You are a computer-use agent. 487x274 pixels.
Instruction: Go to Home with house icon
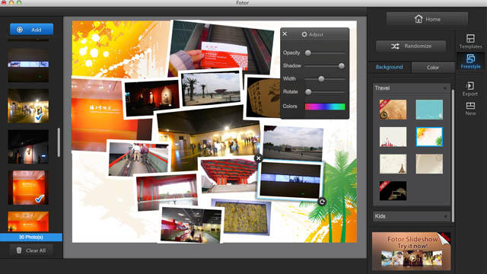[x=428, y=19]
